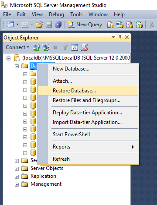
Task: Open the Edit menu
Action: pyautogui.click(x=21, y=14)
